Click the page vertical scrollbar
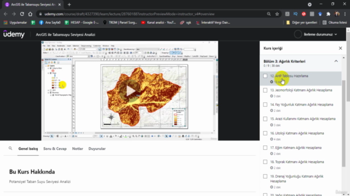The height and width of the screenshot is (196, 350). tap(348, 66)
